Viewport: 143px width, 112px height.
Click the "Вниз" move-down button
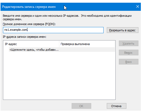(x=129, y=62)
